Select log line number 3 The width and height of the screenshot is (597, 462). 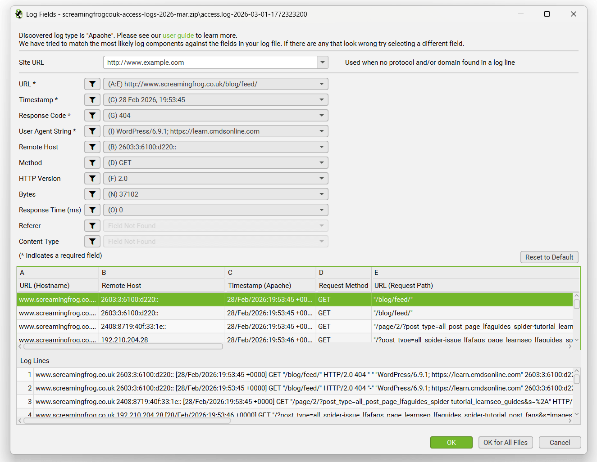point(295,402)
